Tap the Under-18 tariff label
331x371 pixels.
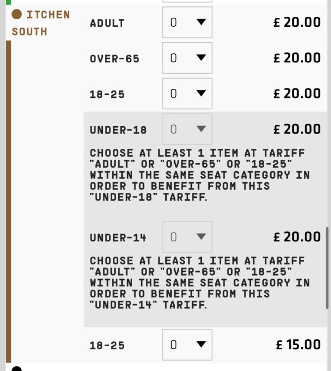coord(118,130)
